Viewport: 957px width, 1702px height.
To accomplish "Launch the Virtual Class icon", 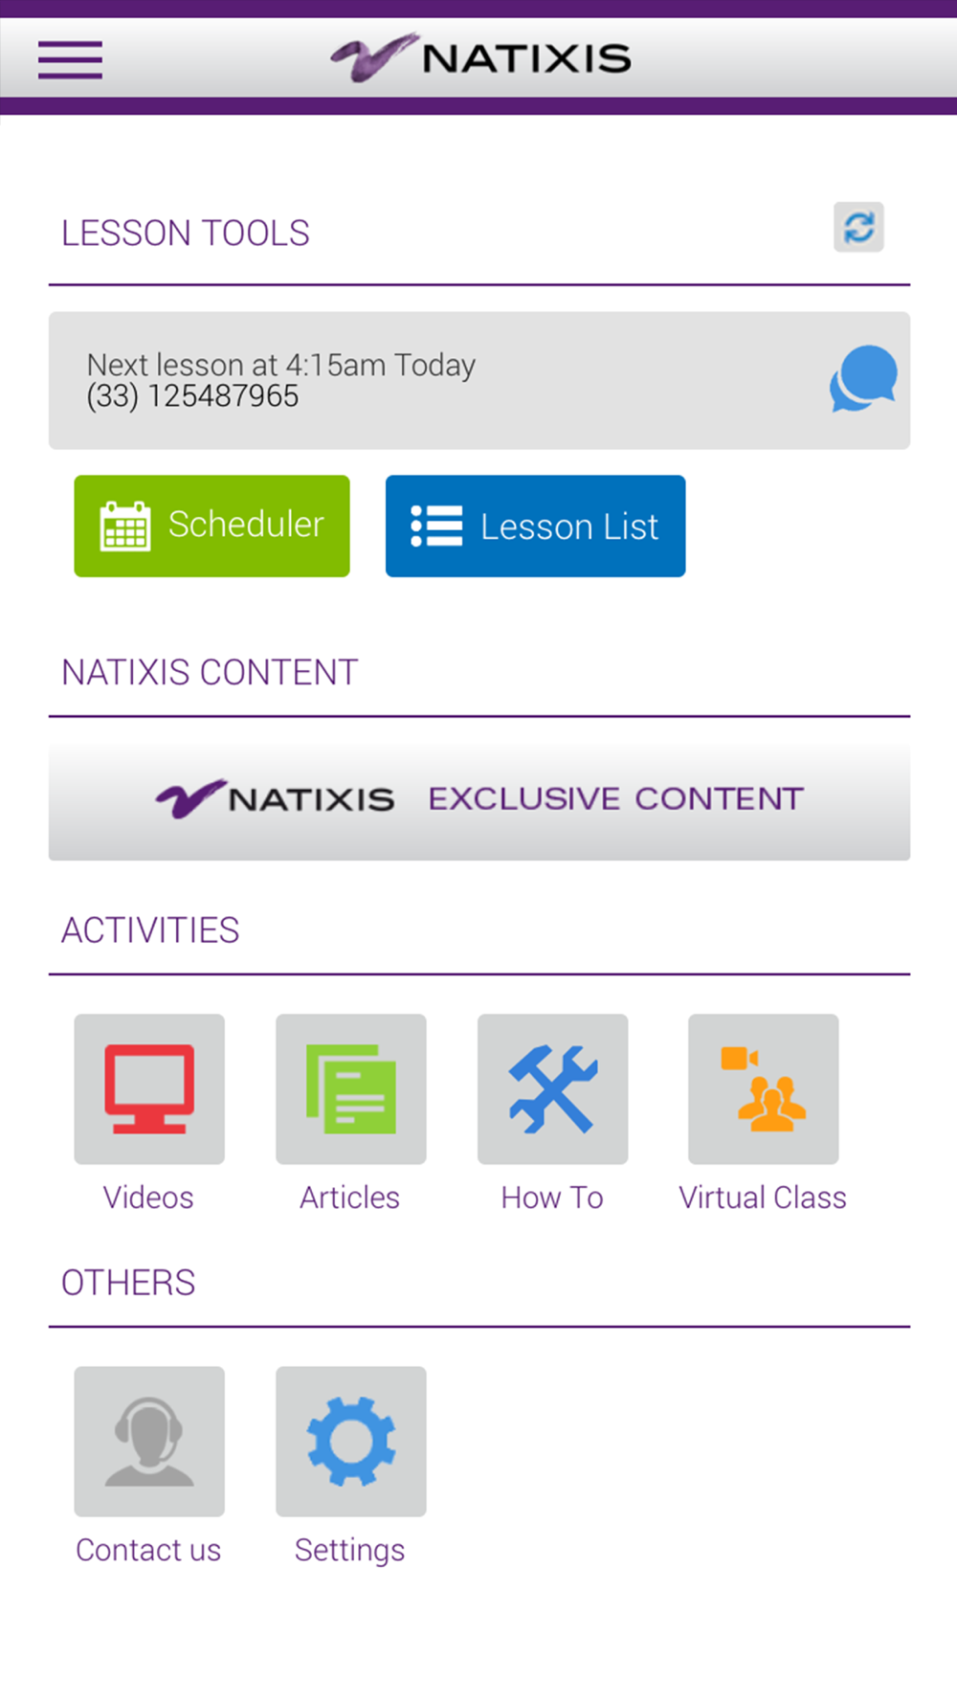I will point(764,1089).
